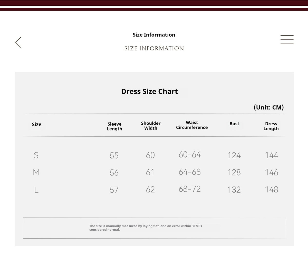This screenshot has width=308, height=261.
Task: Click dress length value '144'
Action: click(272, 155)
